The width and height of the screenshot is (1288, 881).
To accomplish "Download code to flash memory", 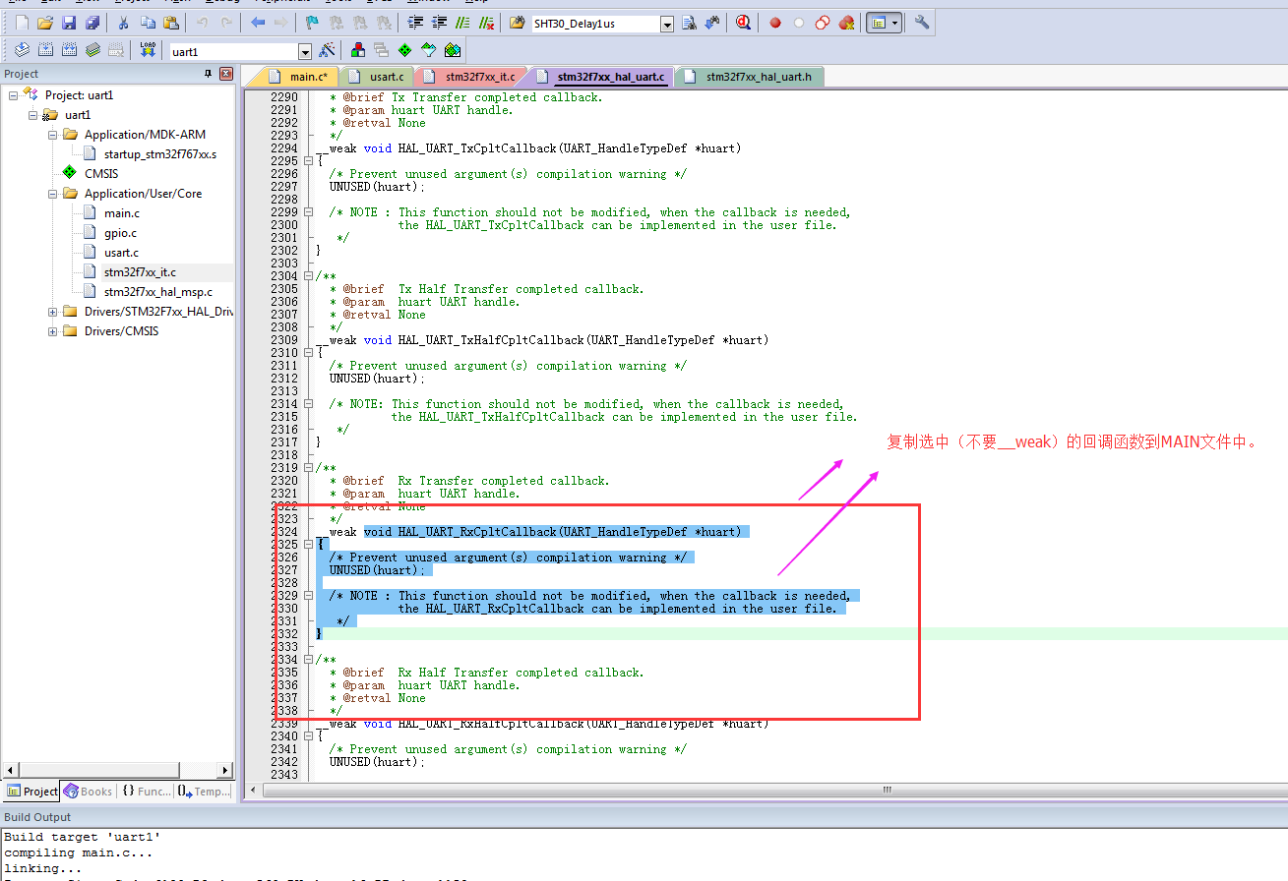I will point(149,50).
